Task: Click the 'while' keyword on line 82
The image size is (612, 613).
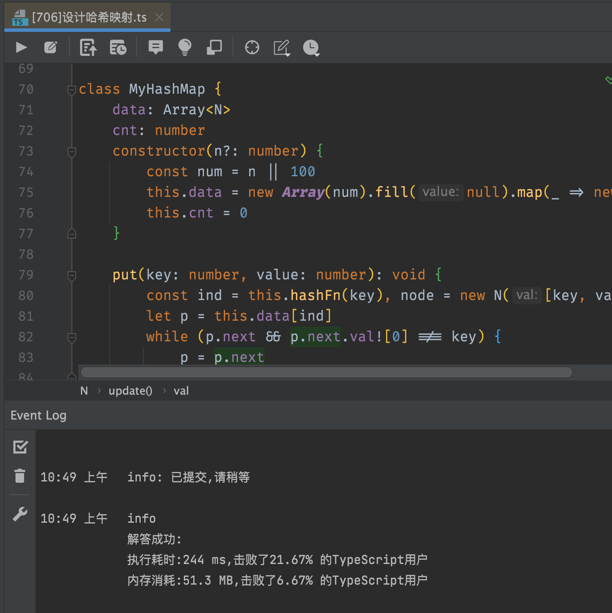Action: [x=167, y=337]
